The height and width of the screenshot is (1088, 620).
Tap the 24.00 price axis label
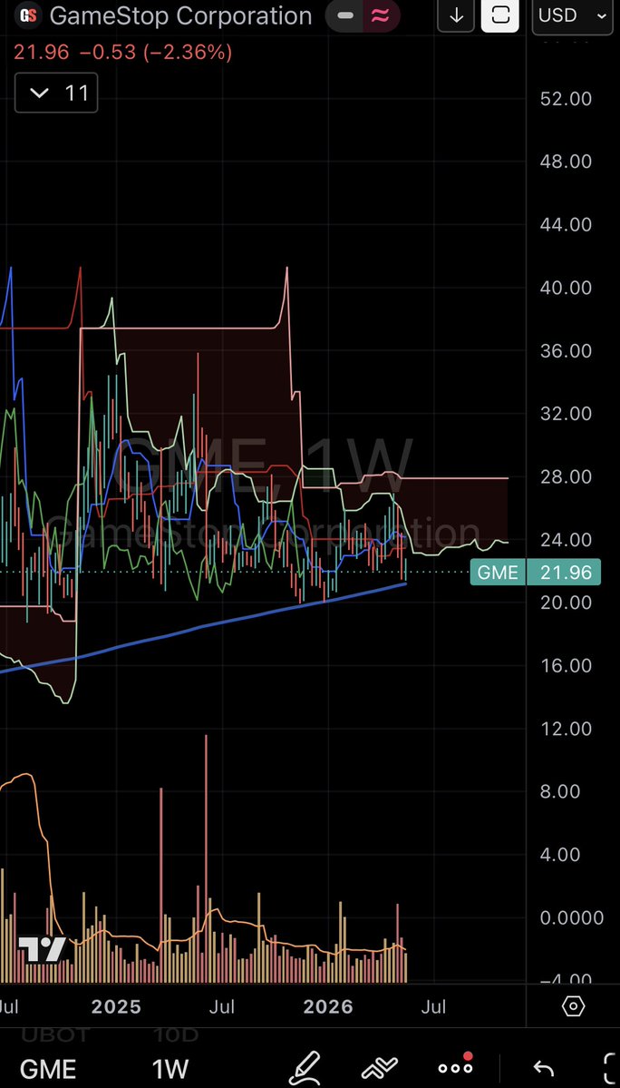point(566,540)
